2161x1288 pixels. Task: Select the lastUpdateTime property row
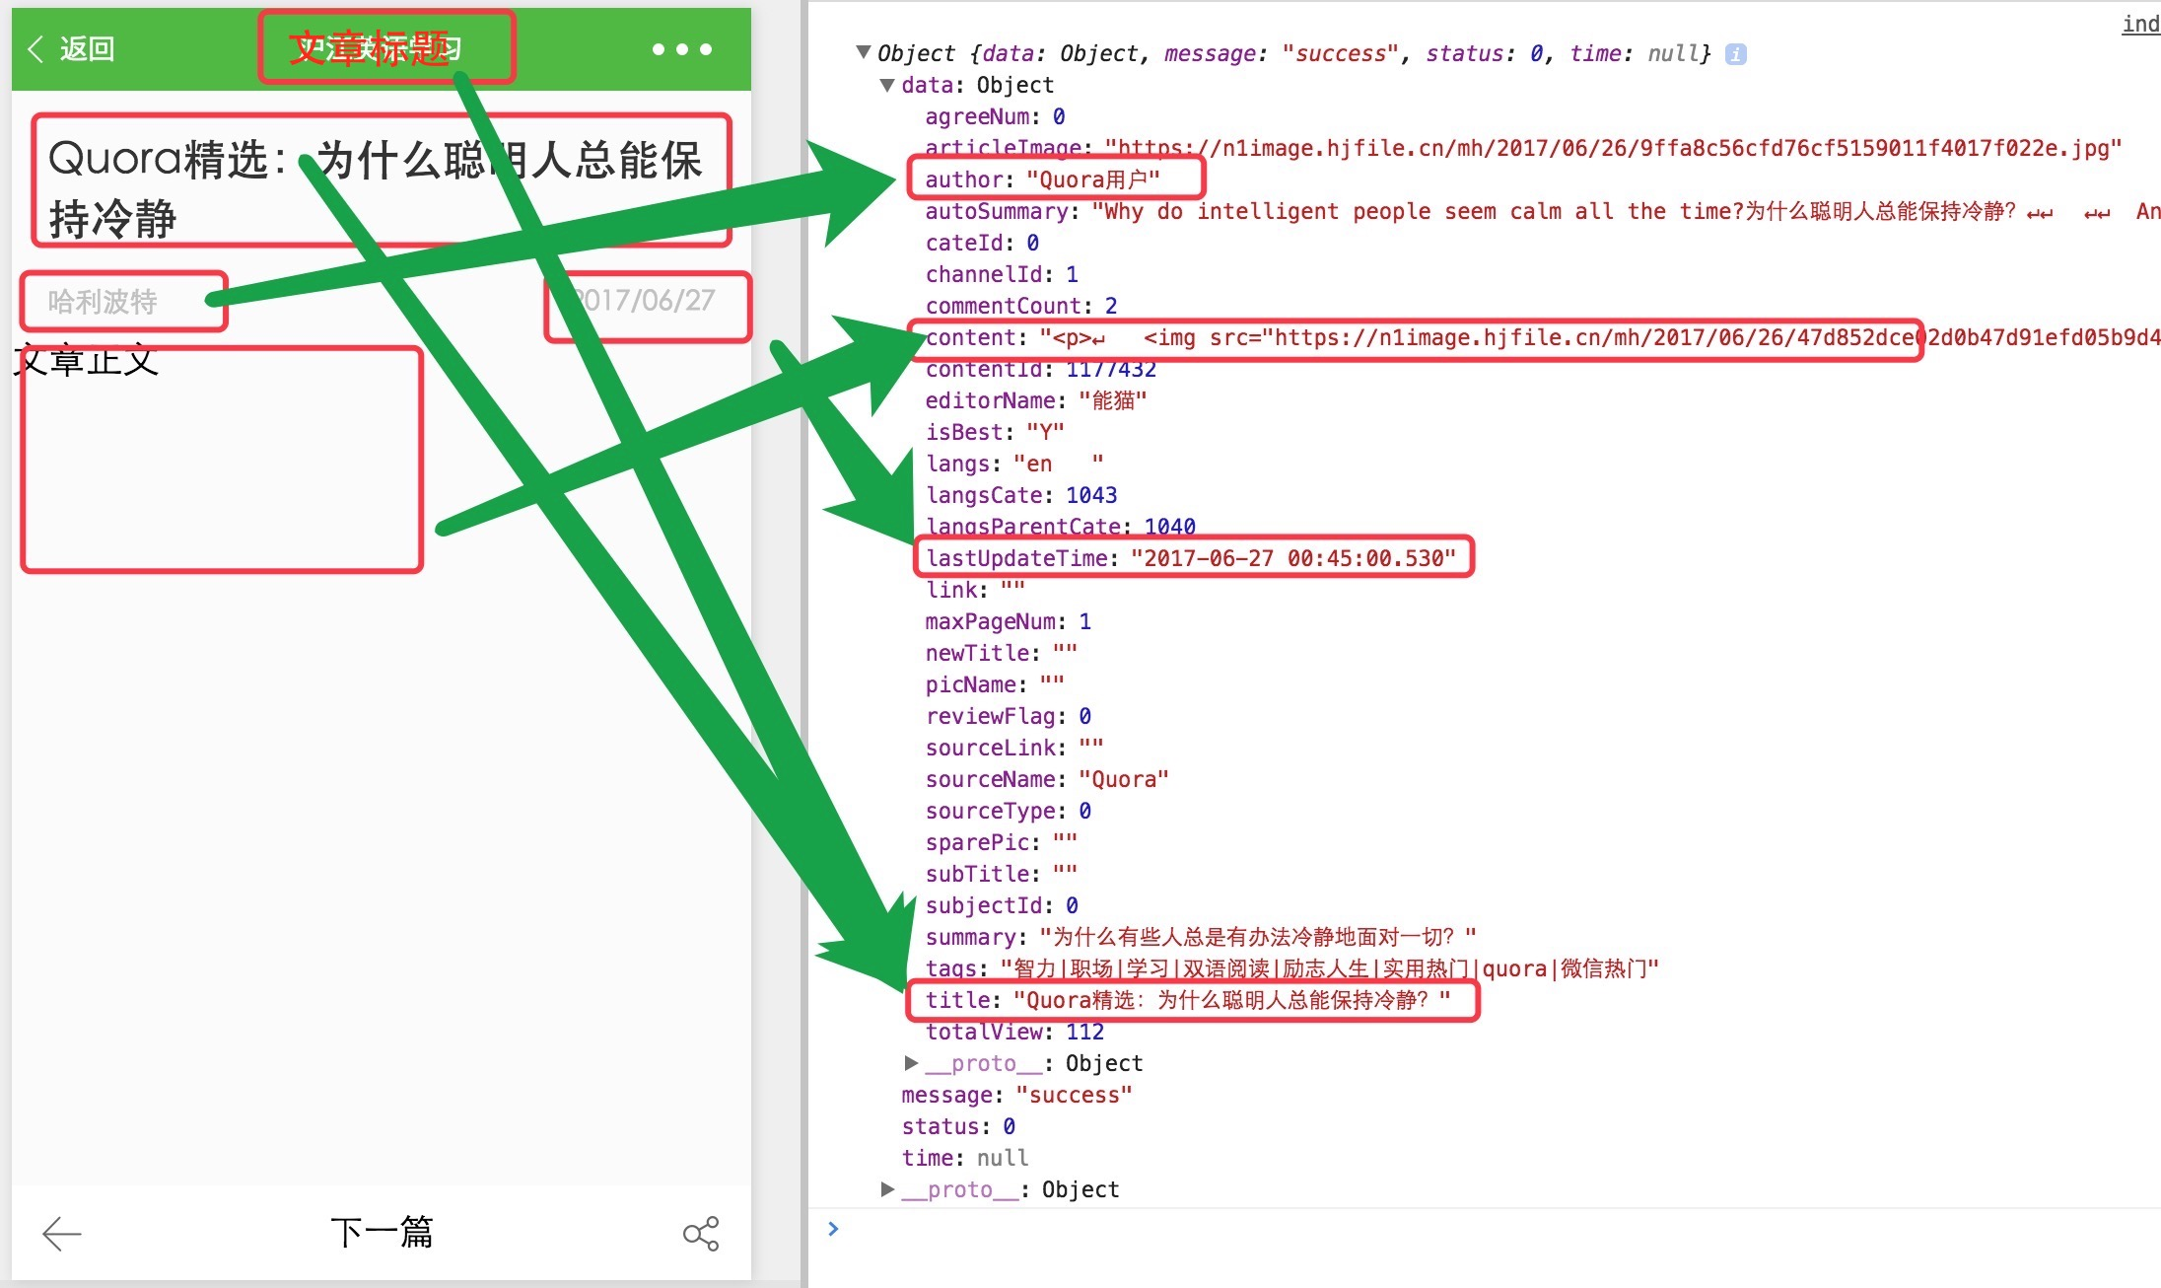(x=1190, y=558)
